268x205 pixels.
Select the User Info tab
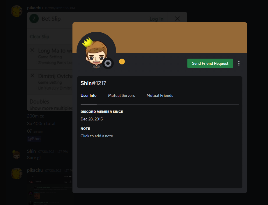pos(88,96)
